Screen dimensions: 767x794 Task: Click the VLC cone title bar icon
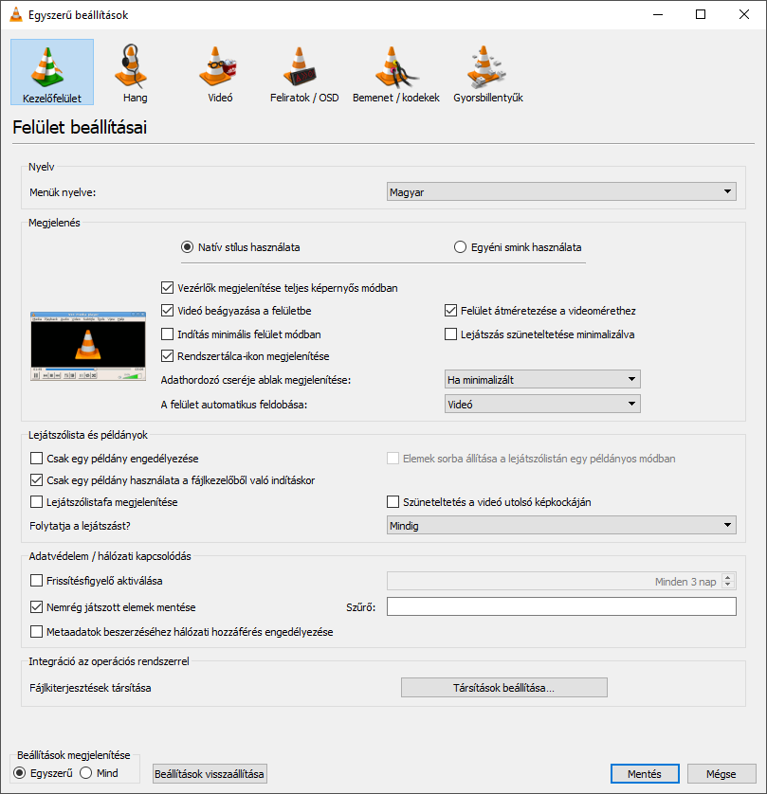(16, 14)
